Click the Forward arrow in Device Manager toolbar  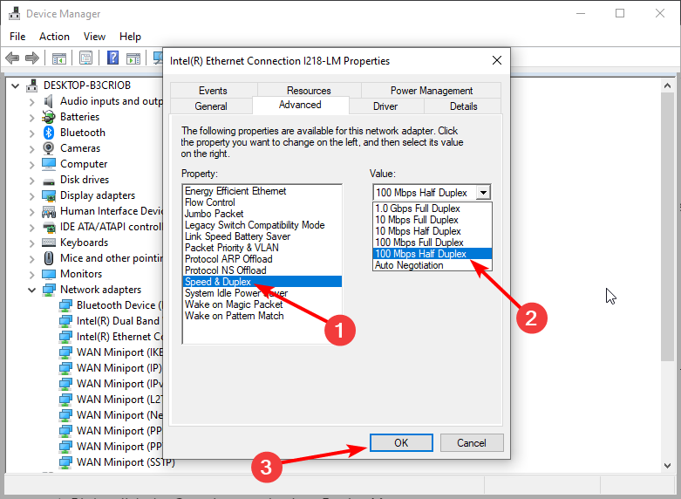point(32,58)
